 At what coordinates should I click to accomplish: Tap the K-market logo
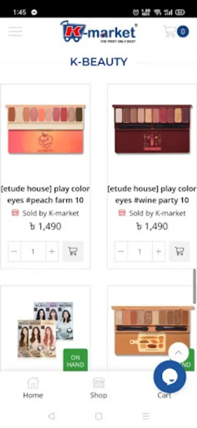[99, 31]
